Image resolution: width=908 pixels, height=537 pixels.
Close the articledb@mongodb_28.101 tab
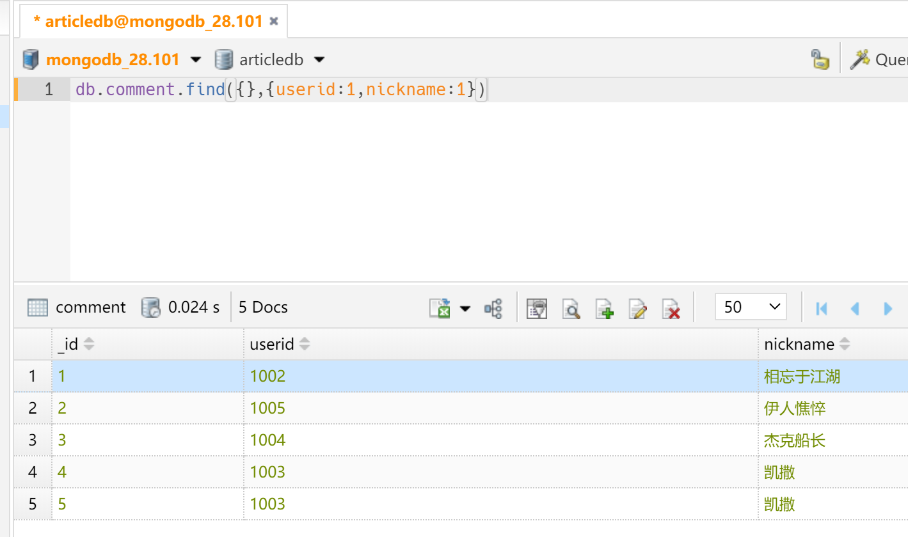coord(274,22)
